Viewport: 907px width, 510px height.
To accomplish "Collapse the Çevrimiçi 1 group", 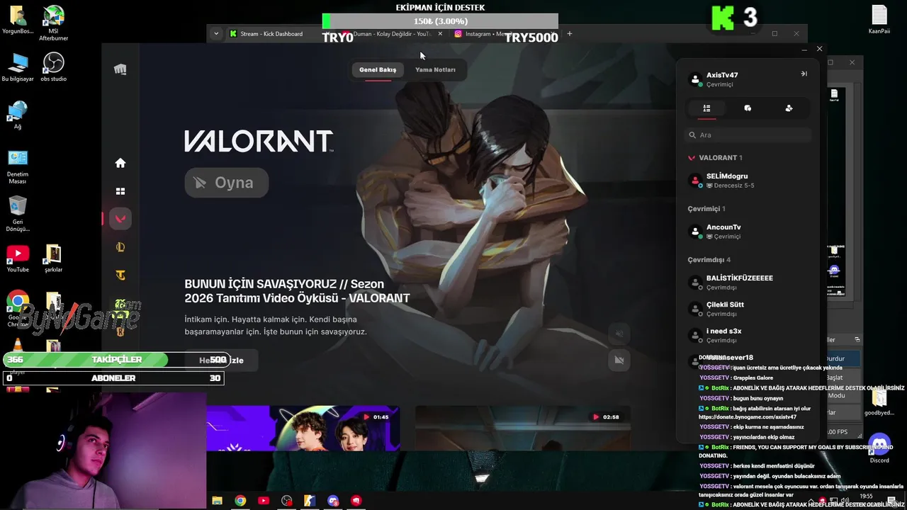I will point(706,209).
